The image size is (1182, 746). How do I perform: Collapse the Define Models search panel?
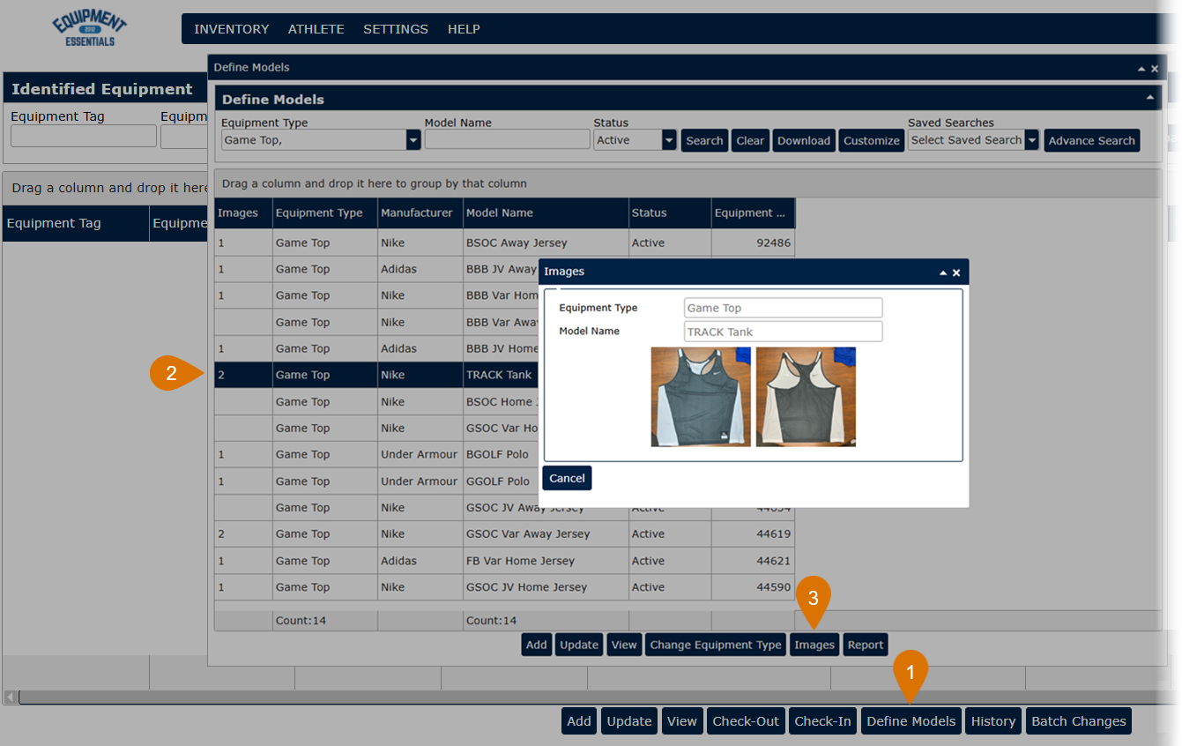[1149, 98]
